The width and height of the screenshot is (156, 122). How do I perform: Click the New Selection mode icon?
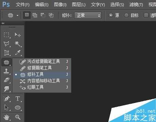27,15
